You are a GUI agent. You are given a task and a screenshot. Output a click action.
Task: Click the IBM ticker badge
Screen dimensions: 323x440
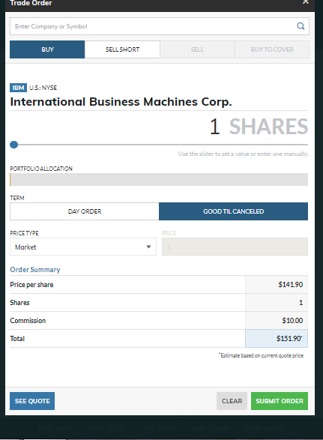[18, 88]
